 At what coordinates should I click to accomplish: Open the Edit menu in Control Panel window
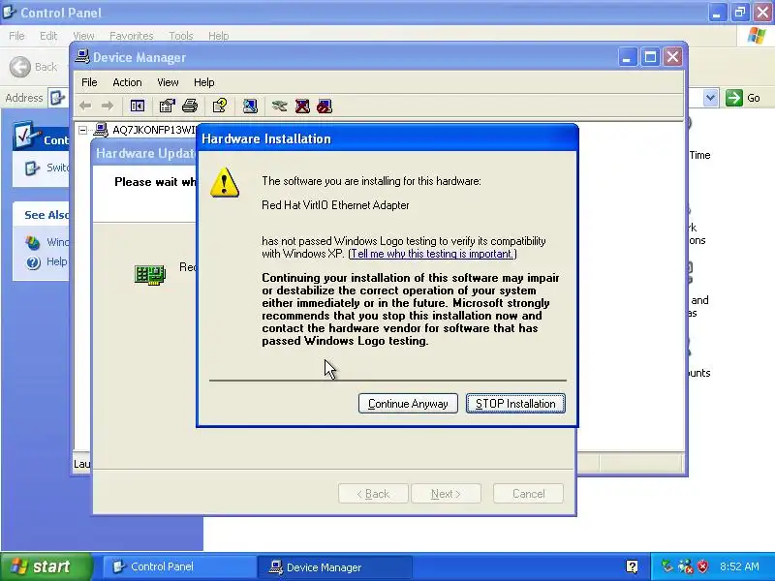click(48, 36)
